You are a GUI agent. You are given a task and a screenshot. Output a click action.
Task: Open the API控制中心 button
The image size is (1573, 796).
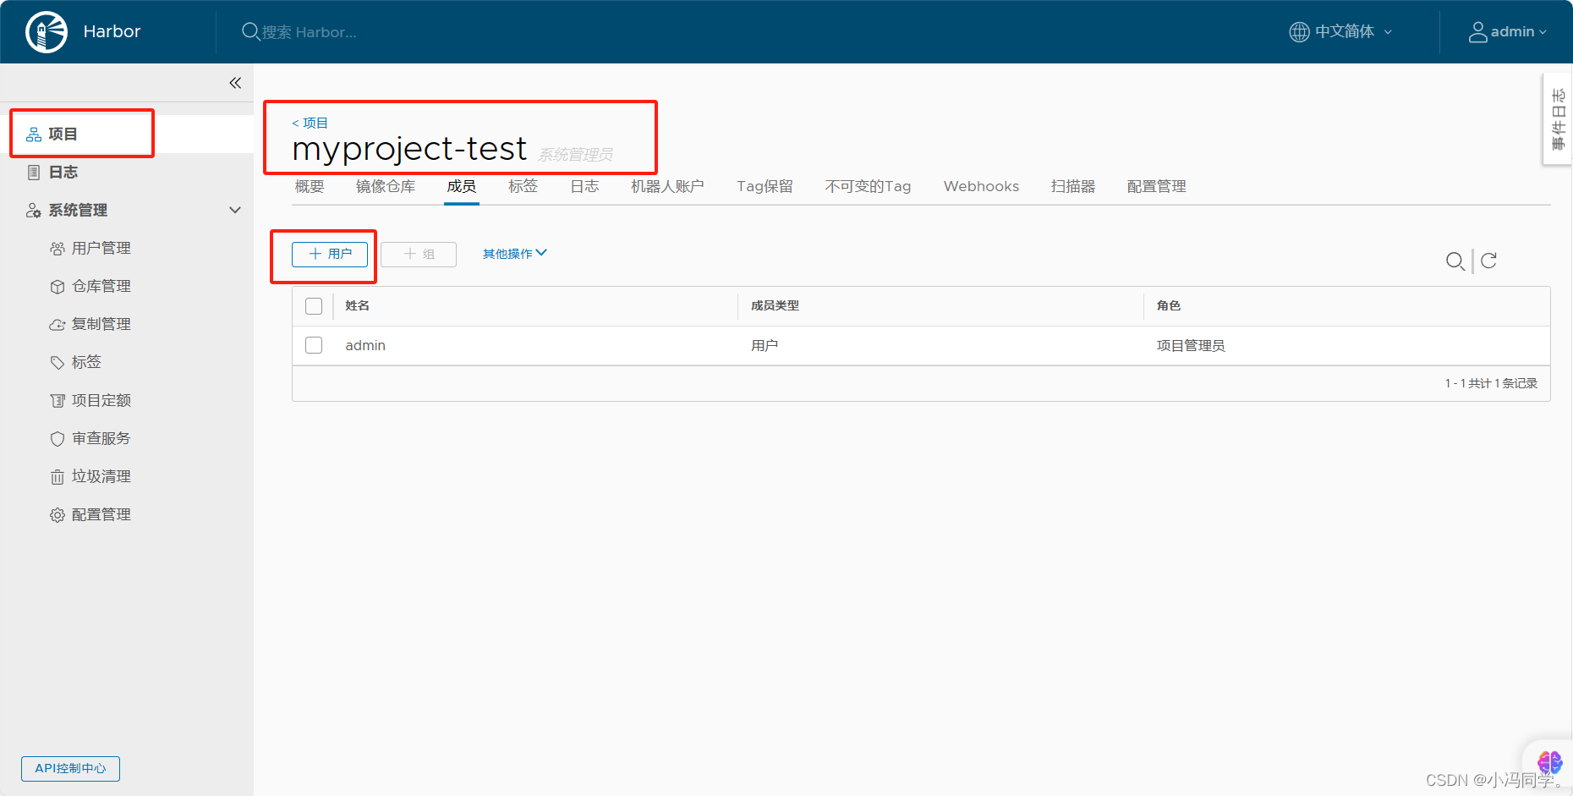(x=70, y=768)
